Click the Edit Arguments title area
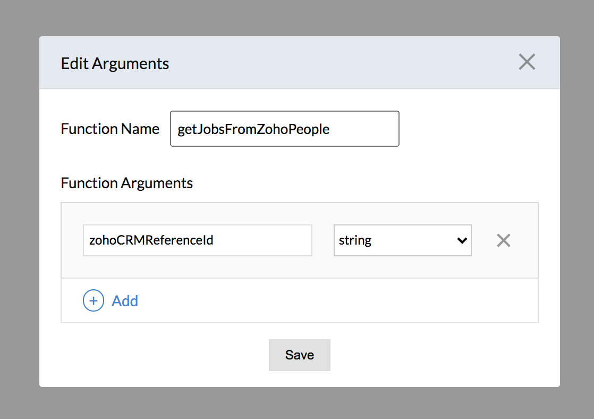 (x=115, y=63)
